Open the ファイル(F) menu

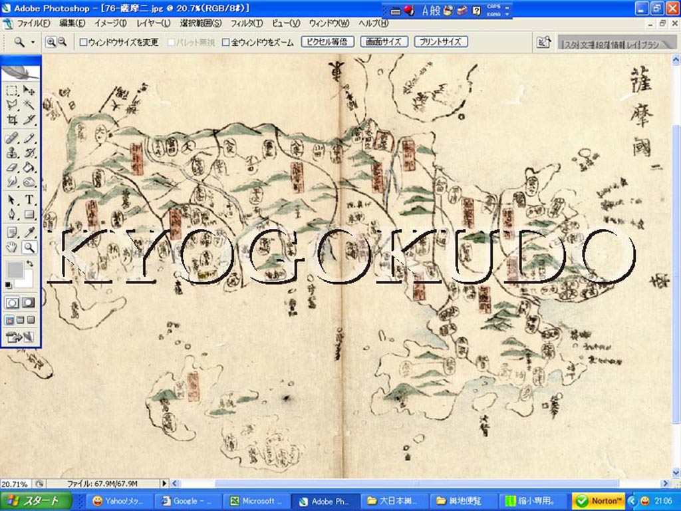click(33, 23)
